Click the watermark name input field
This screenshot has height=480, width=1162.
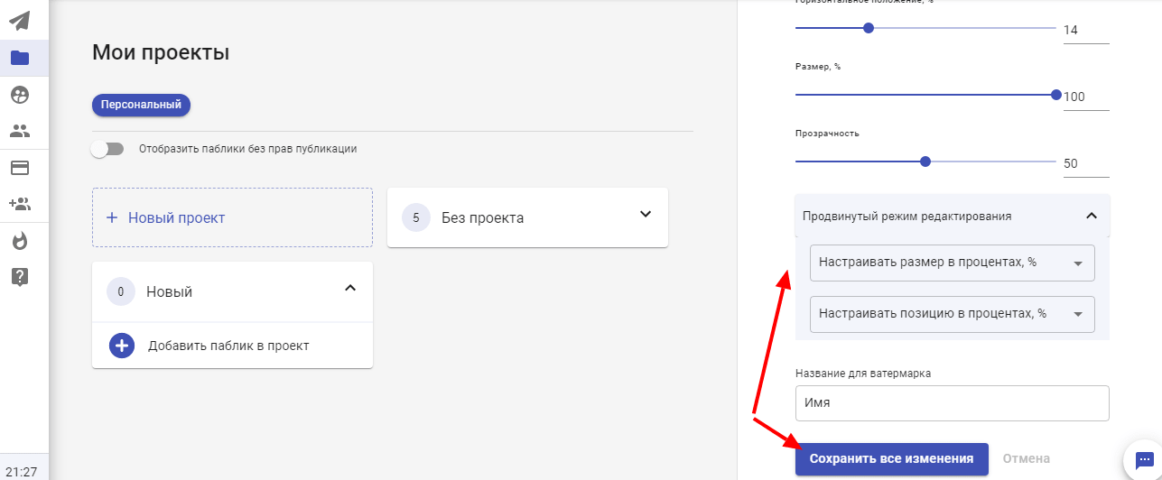pos(952,403)
